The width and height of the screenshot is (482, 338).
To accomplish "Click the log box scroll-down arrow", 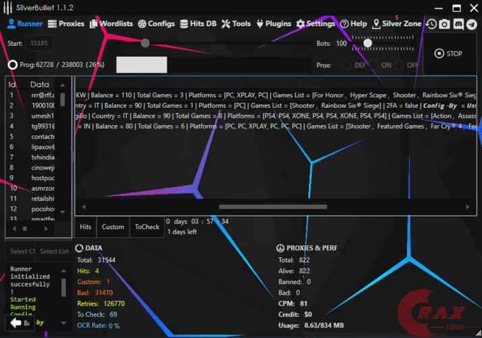I will pyautogui.click(x=63, y=323).
